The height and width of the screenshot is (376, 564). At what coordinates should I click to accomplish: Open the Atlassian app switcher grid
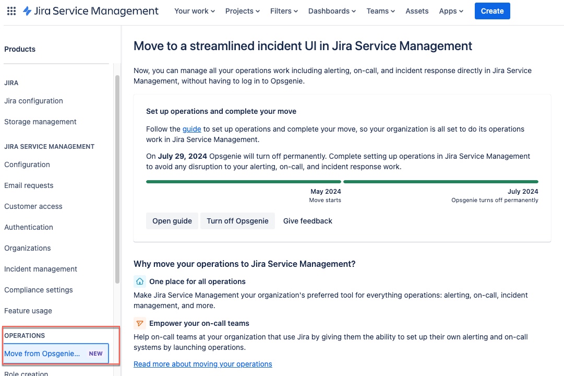tap(11, 11)
